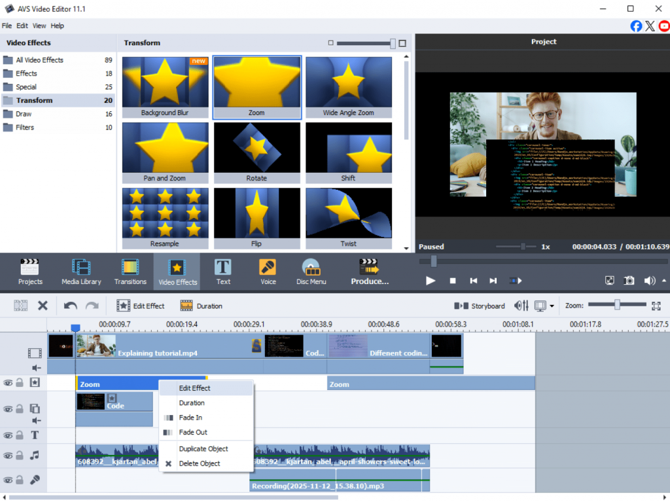Open the Voice recording tool
This screenshot has height=502, width=670.
pyautogui.click(x=268, y=272)
